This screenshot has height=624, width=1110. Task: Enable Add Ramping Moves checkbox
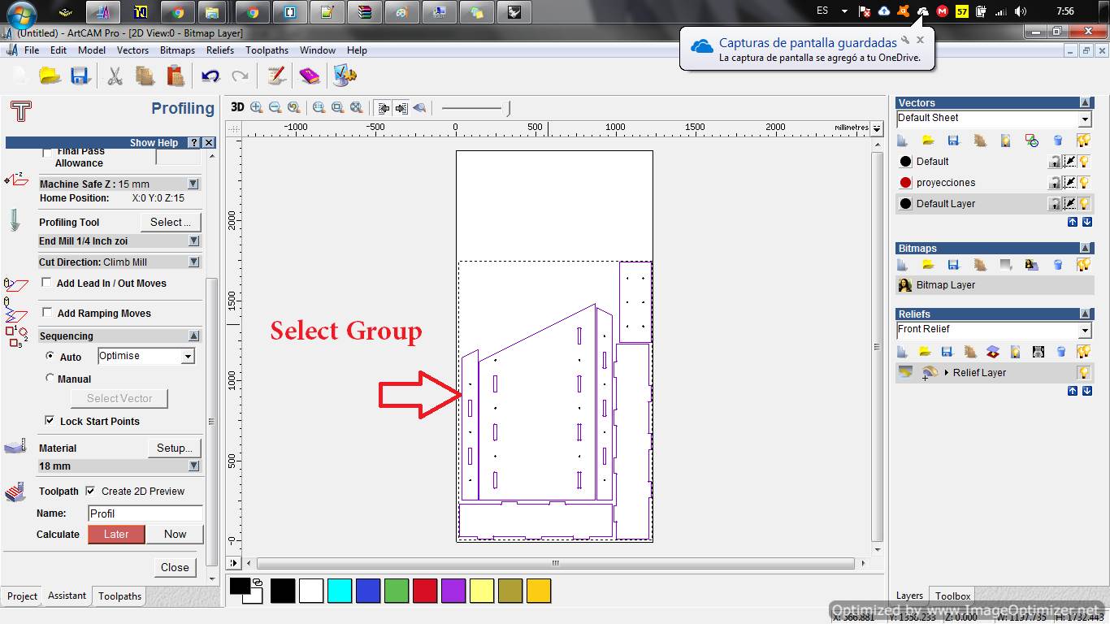tap(46, 312)
